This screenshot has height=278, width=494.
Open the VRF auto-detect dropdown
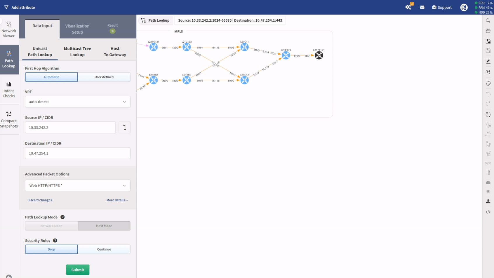tap(78, 102)
